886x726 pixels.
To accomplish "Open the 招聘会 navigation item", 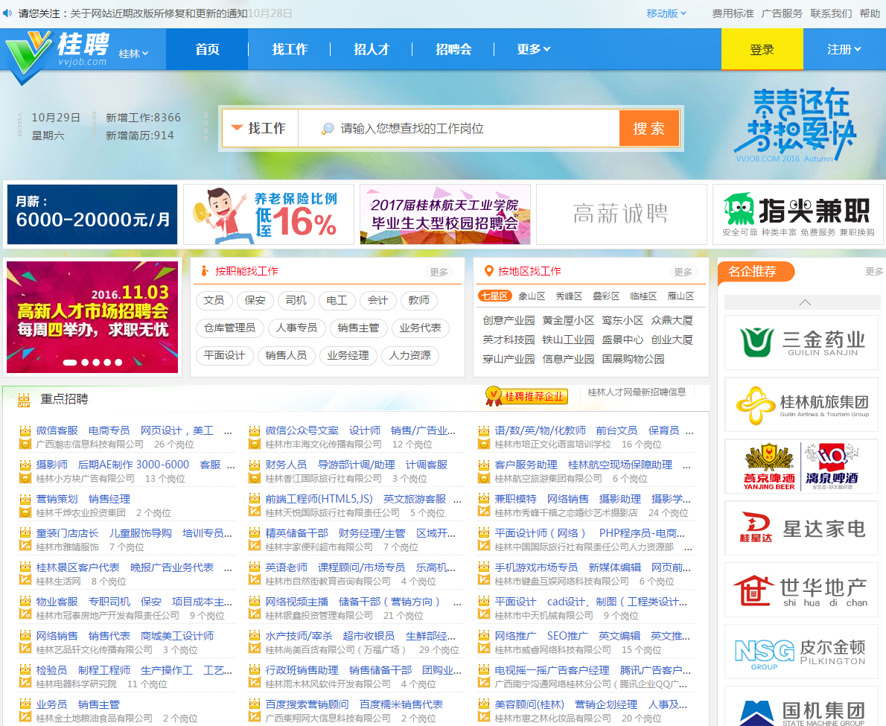I will click(x=453, y=49).
